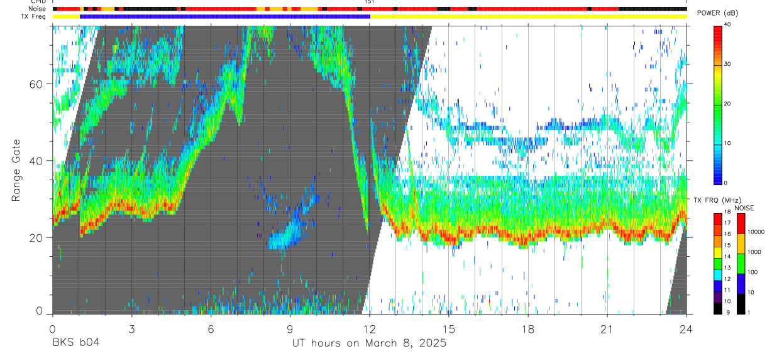The image size is (772, 356).
Task: Select the blue 11-12 MHz frequency swatch
Action: (718, 286)
